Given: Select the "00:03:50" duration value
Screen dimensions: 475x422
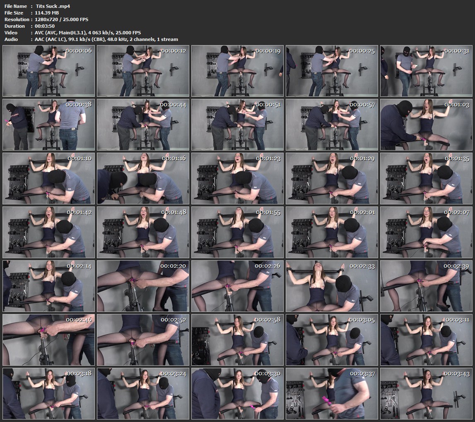Looking at the screenshot, I should [45, 26].
